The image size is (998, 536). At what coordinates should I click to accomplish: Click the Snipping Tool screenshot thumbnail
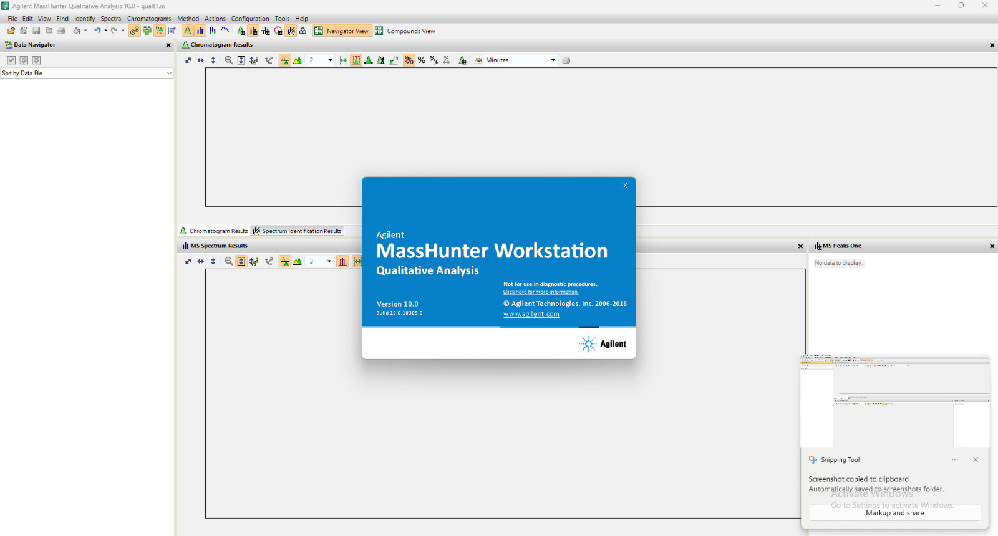coord(895,401)
